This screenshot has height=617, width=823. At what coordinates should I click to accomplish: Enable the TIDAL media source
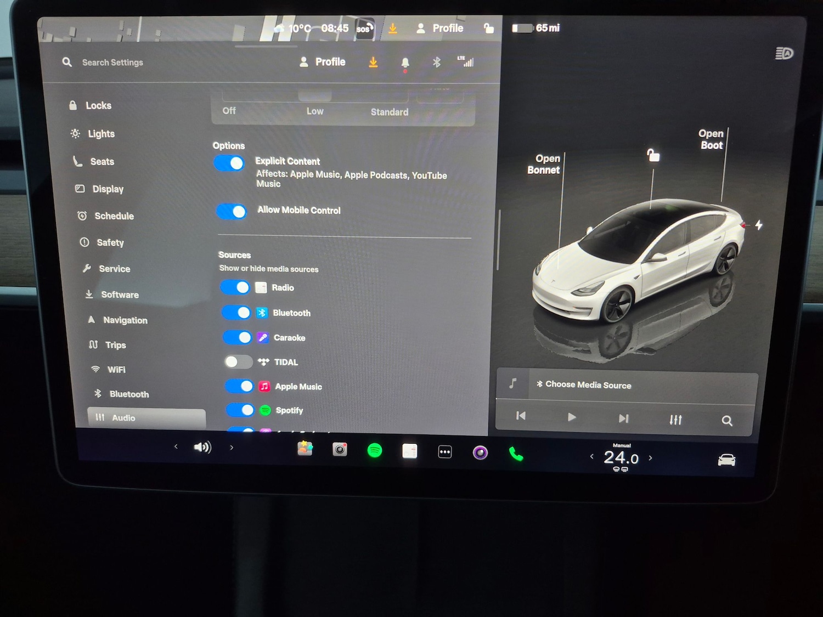click(x=238, y=362)
